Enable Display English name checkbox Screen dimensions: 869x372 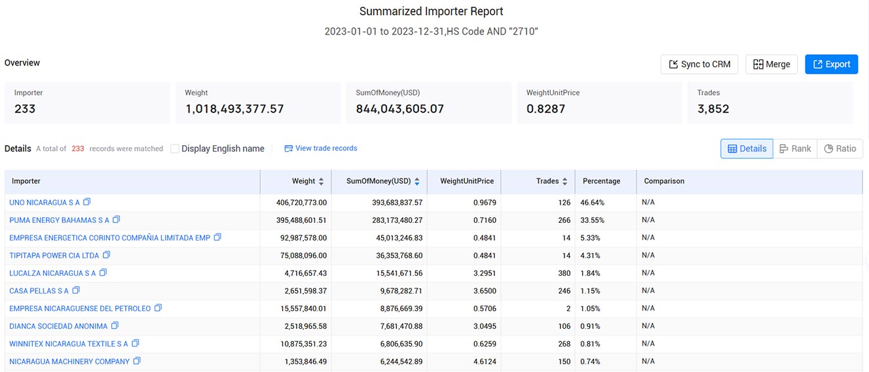(175, 148)
